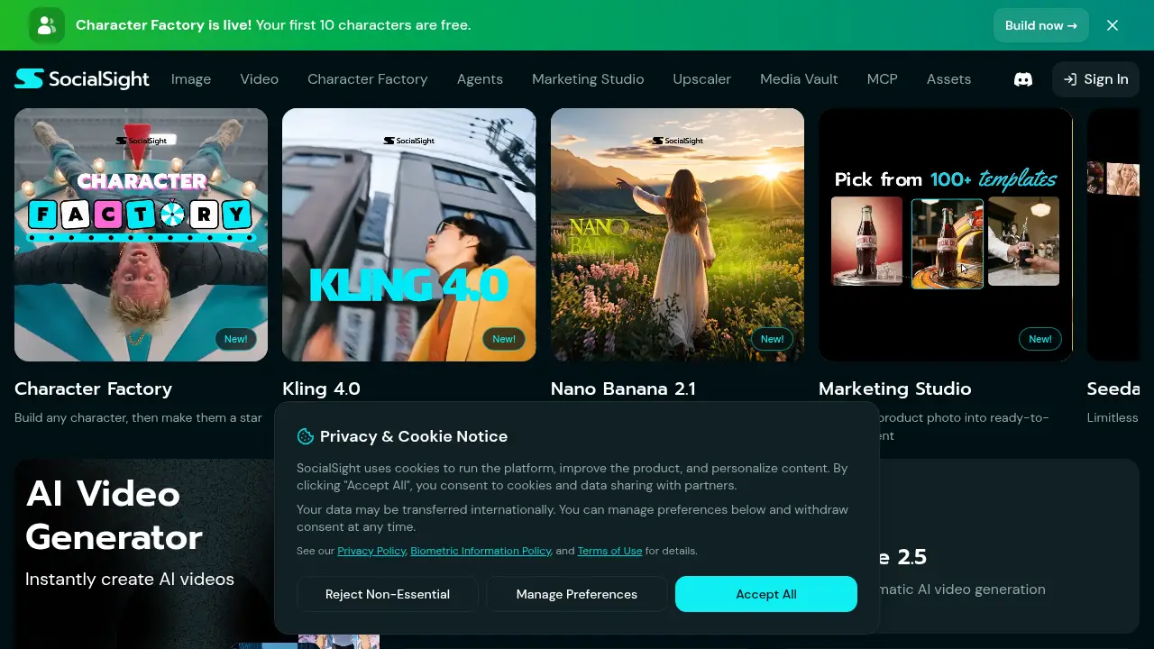
Task: Open the Video menu
Action: 259,79
